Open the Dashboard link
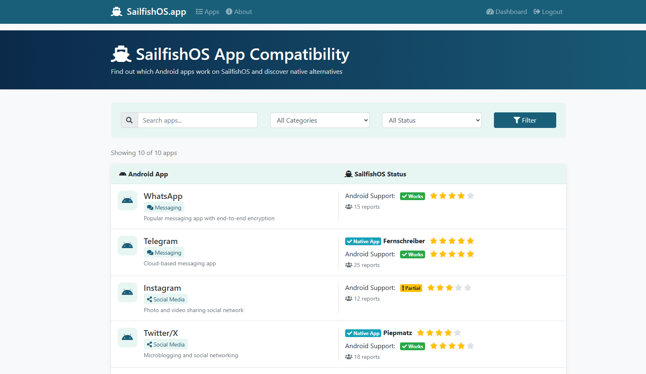 tap(507, 12)
